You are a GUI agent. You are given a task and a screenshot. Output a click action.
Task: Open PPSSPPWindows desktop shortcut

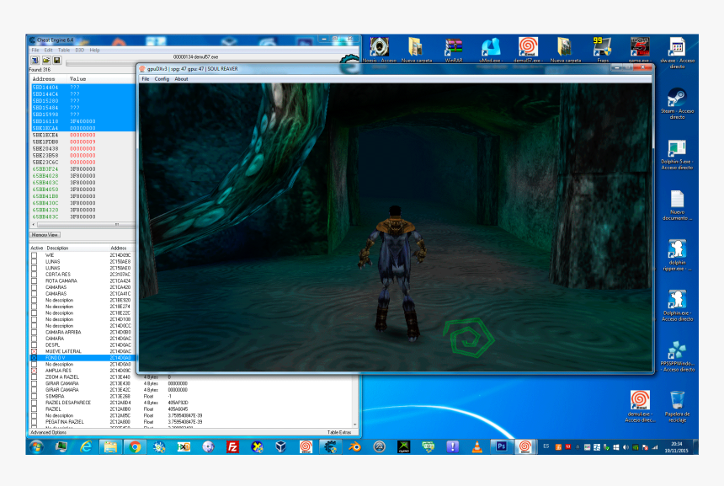tap(677, 356)
